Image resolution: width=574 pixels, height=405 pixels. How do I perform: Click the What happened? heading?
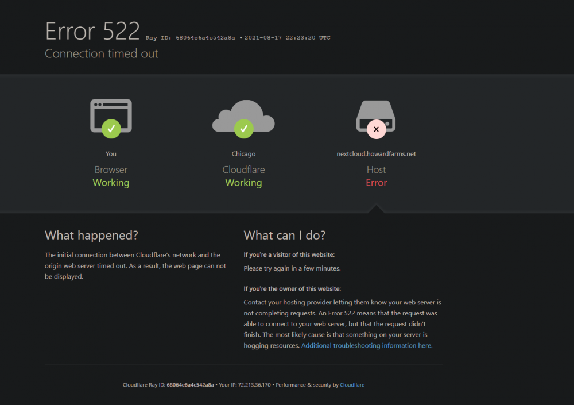click(91, 236)
